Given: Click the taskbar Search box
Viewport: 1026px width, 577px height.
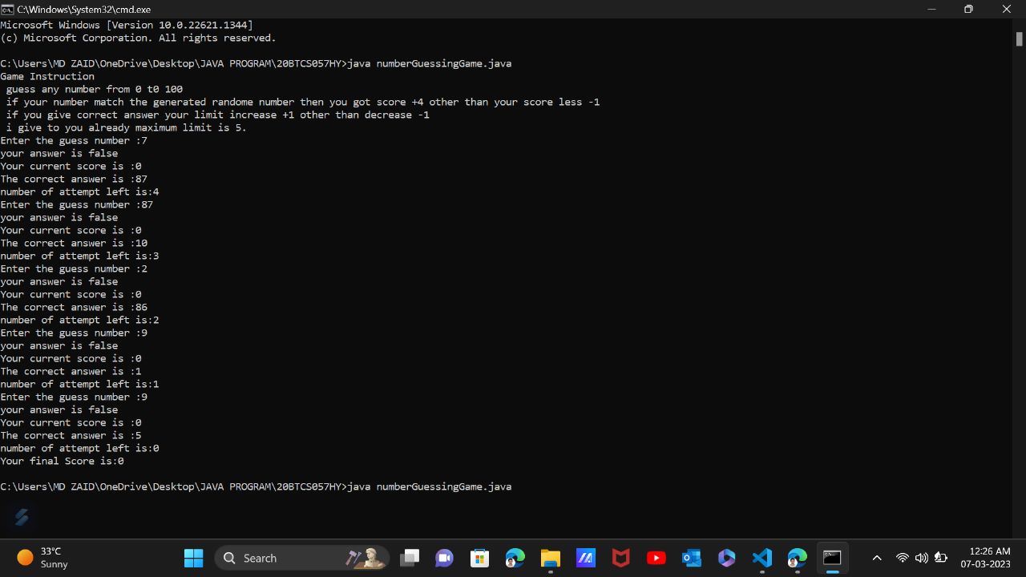Looking at the screenshot, I should coord(301,558).
